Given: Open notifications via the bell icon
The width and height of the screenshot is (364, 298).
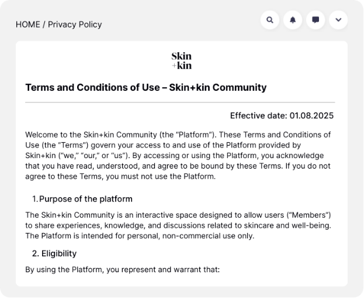Looking at the screenshot, I should point(293,20).
